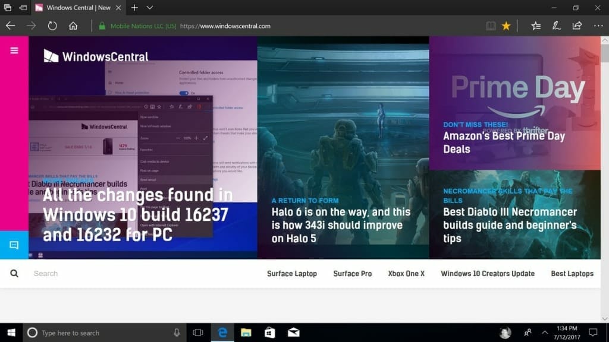The height and width of the screenshot is (342, 609).
Task: Open the Hub favorites list icon
Action: 536,26
